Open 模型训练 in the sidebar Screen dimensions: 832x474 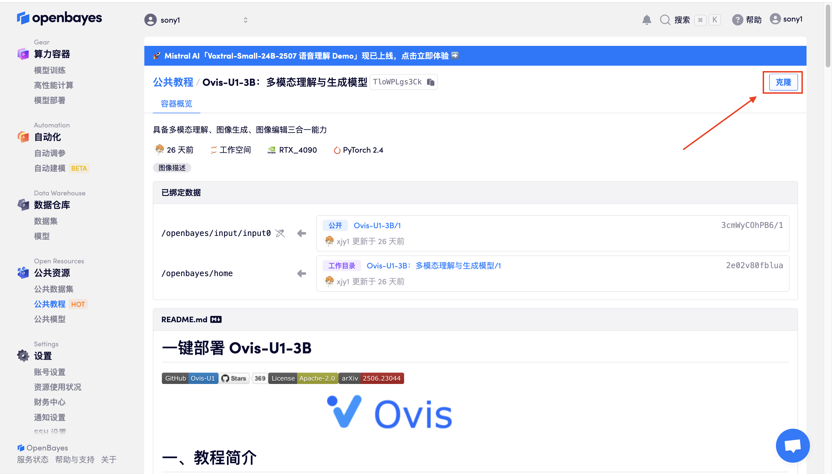[x=50, y=70]
